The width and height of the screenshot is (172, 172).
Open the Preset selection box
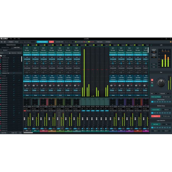[27, 42]
